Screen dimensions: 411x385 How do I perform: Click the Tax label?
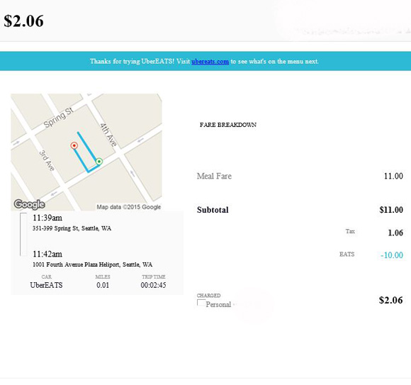click(x=350, y=231)
